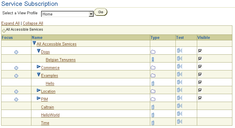Screen dimensions: 235x128
Task: Click the test icon for HelloWorld
Action: (x=180, y=113)
